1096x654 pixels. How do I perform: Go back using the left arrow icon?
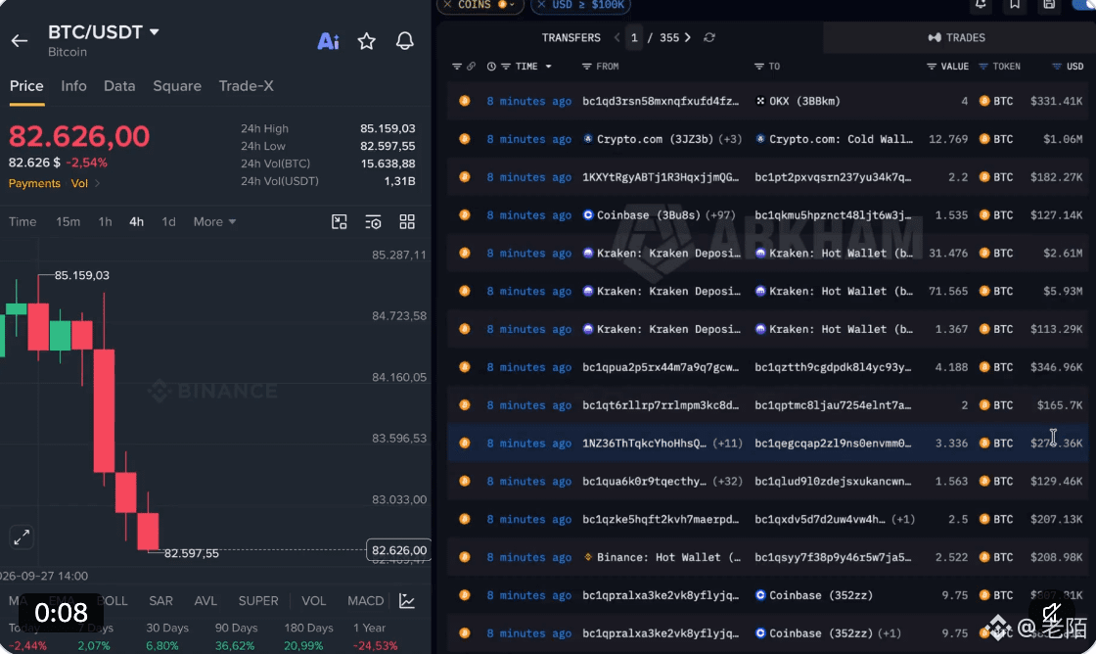20,41
